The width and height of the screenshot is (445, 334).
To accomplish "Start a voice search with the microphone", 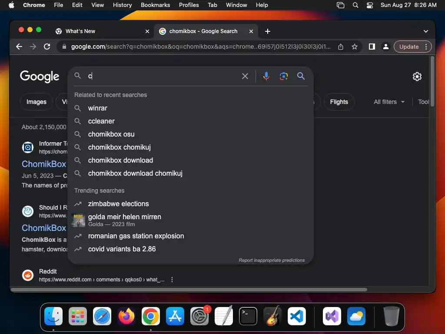I will point(266,76).
